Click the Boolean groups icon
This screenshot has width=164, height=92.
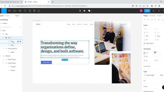[x=89, y=11]
